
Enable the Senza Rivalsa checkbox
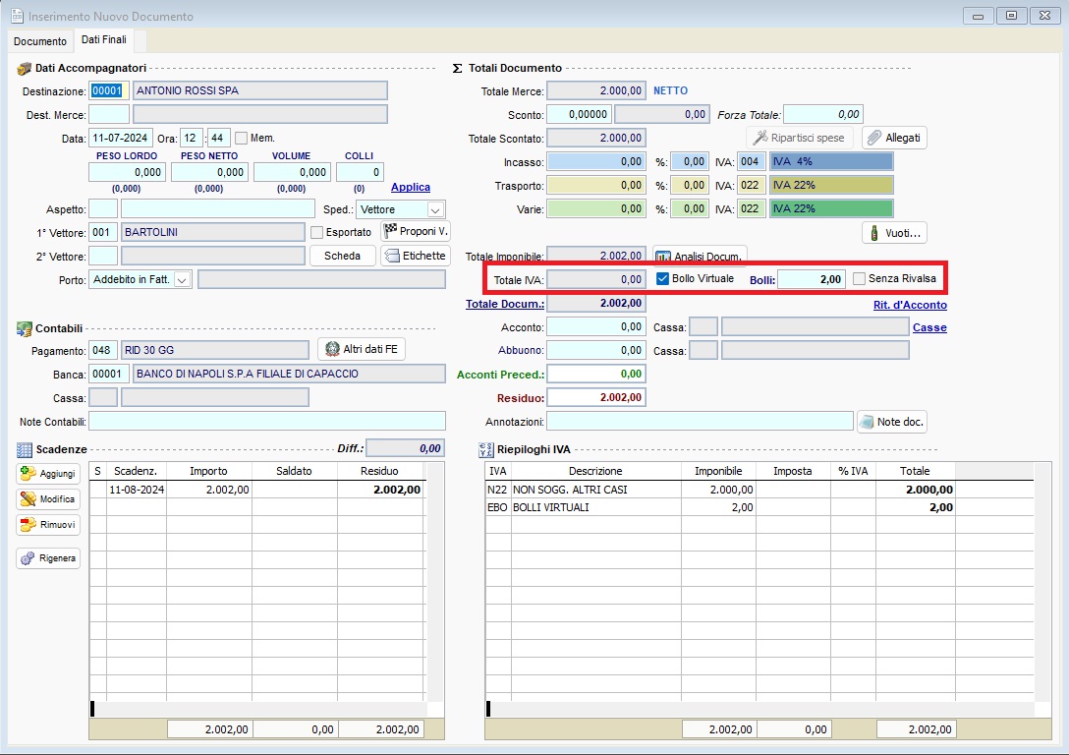coord(860,279)
